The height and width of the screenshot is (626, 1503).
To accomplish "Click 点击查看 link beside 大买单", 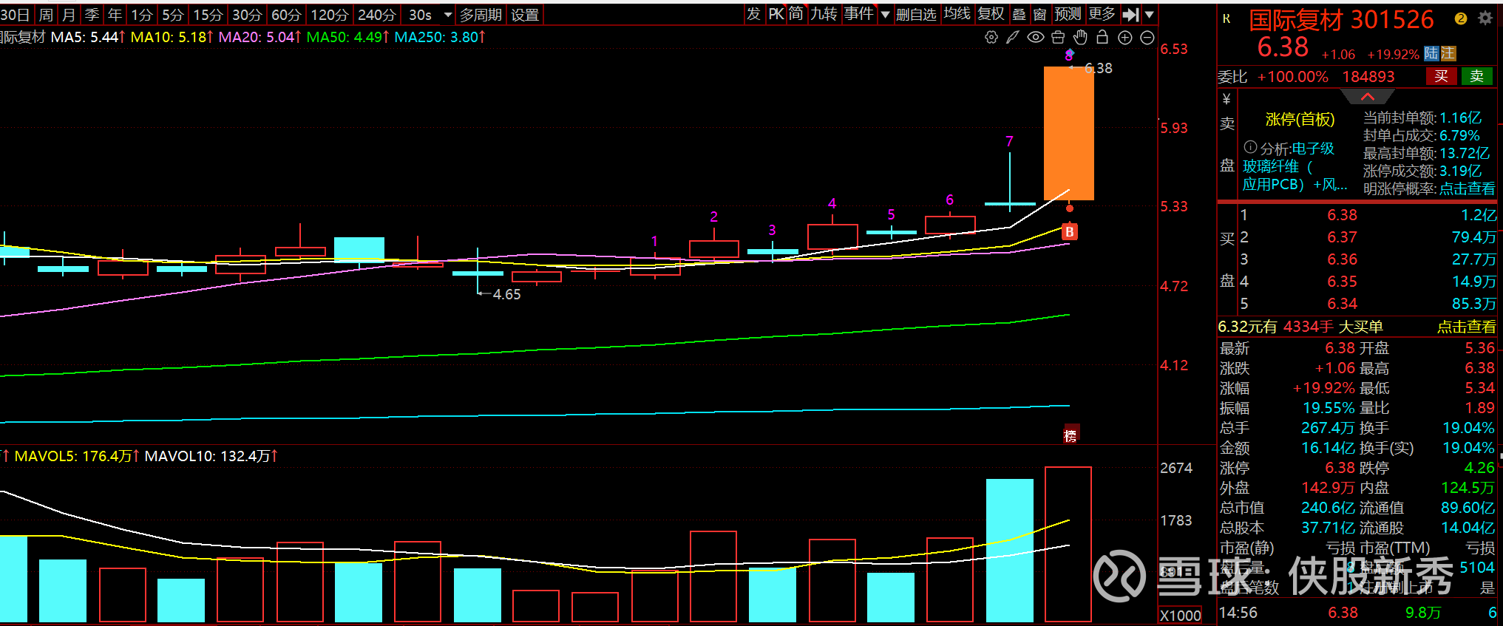I will 1466,327.
